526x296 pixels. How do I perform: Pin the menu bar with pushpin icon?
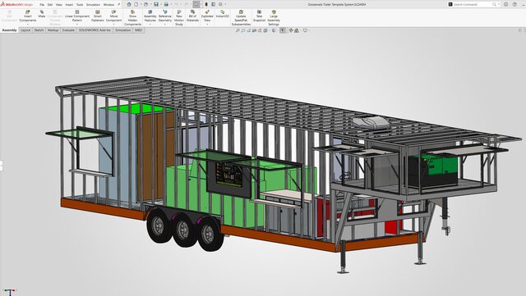point(118,4)
